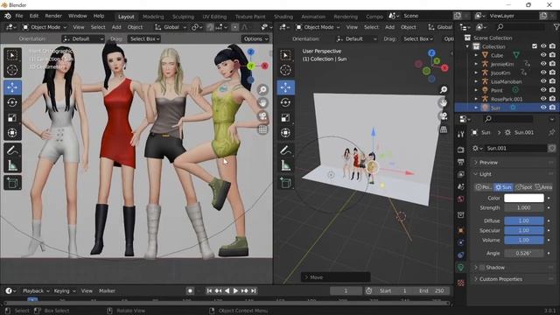Disable Cube in renders camera icon
The image size is (560, 315).
tap(552, 55)
